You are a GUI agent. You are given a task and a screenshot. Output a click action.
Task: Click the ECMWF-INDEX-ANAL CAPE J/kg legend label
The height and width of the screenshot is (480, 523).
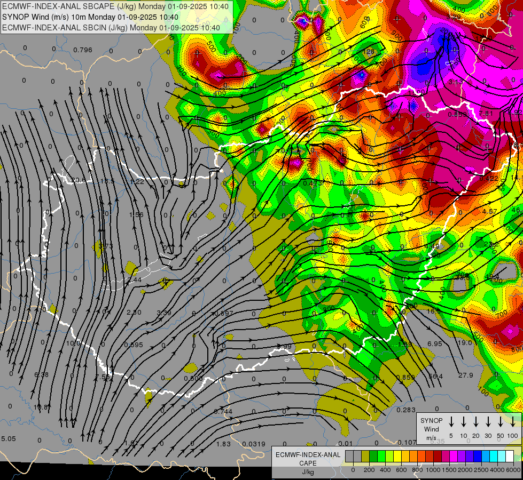pos(308,463)
